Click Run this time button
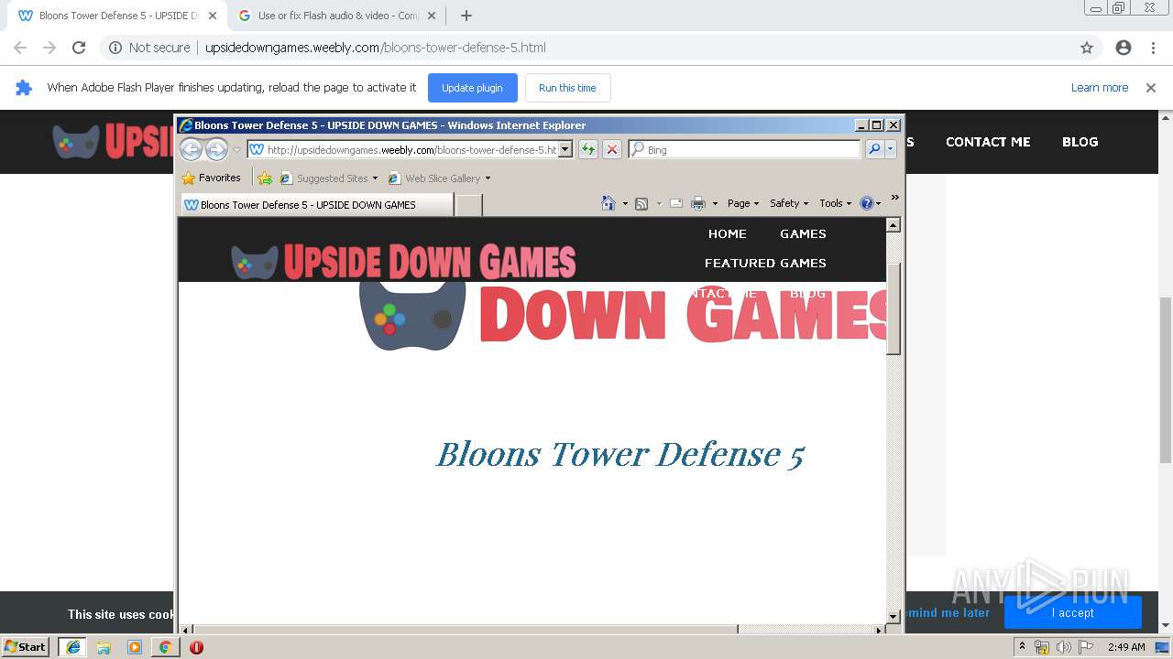 (x=567, y=88)
